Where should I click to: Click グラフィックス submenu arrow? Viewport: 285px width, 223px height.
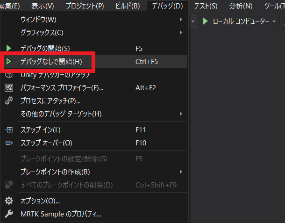pos(181,33)
